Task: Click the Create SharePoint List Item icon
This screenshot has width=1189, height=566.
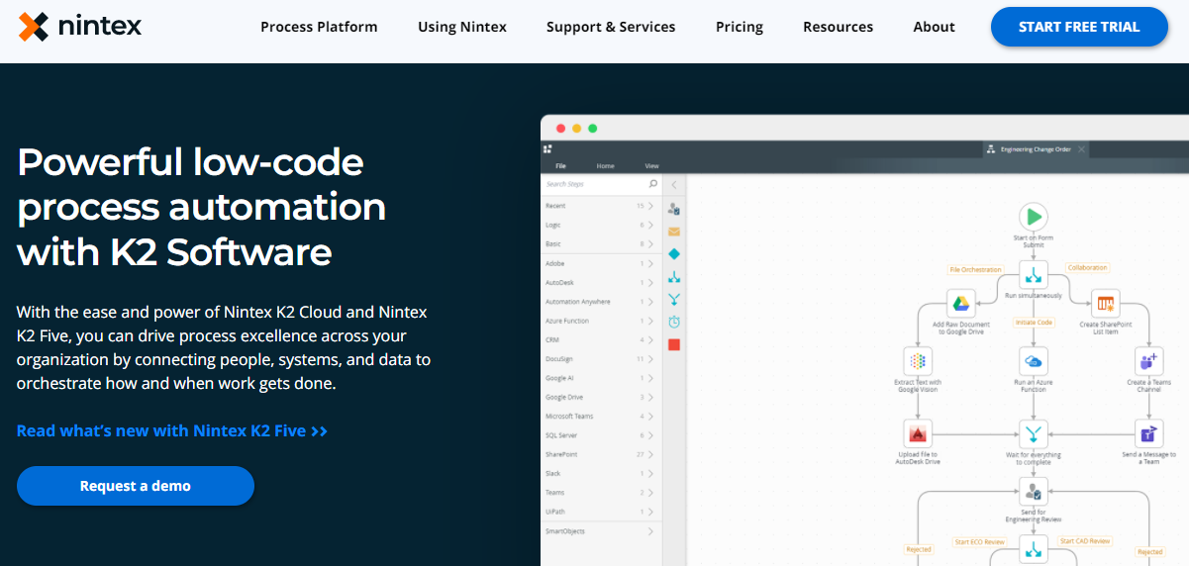Action: 1106,303
